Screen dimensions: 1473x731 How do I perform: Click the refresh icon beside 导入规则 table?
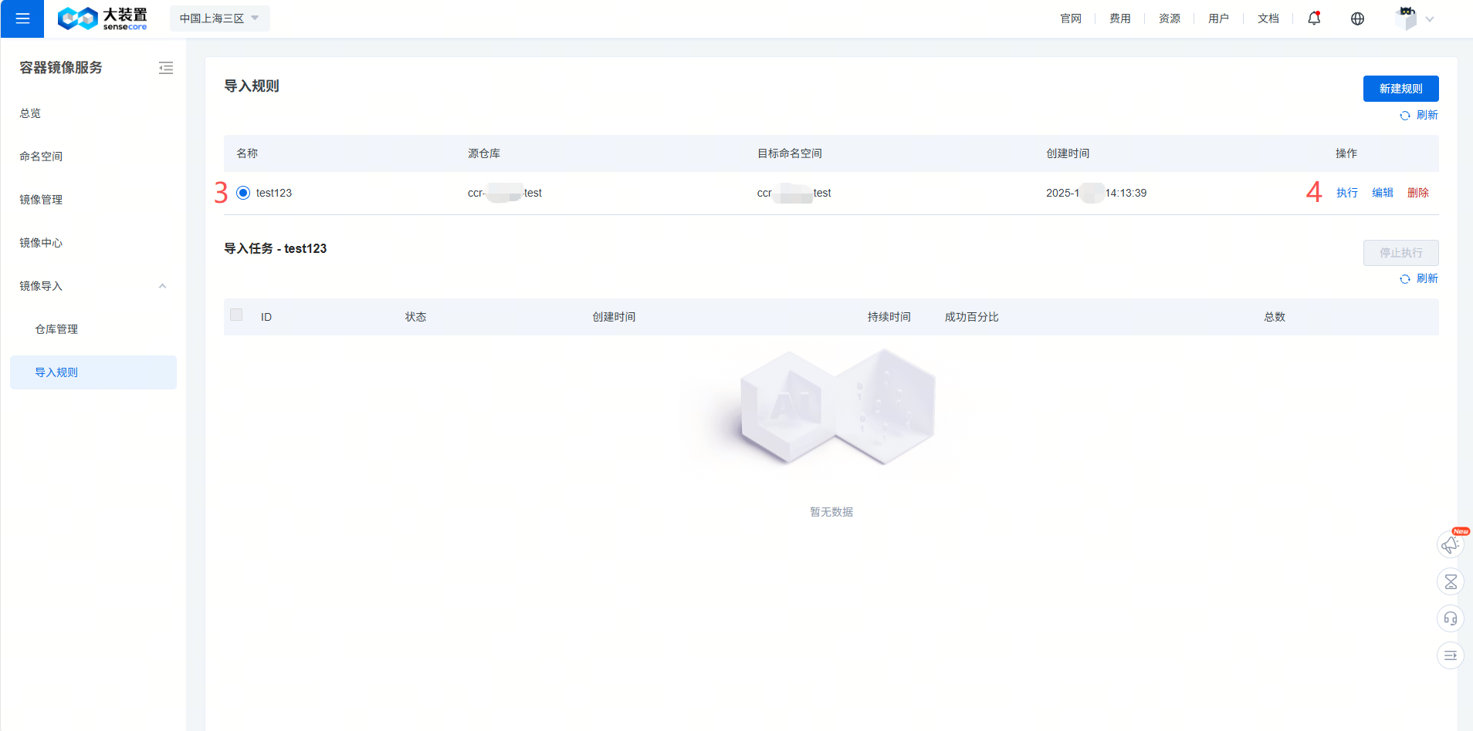point(1406,115)
